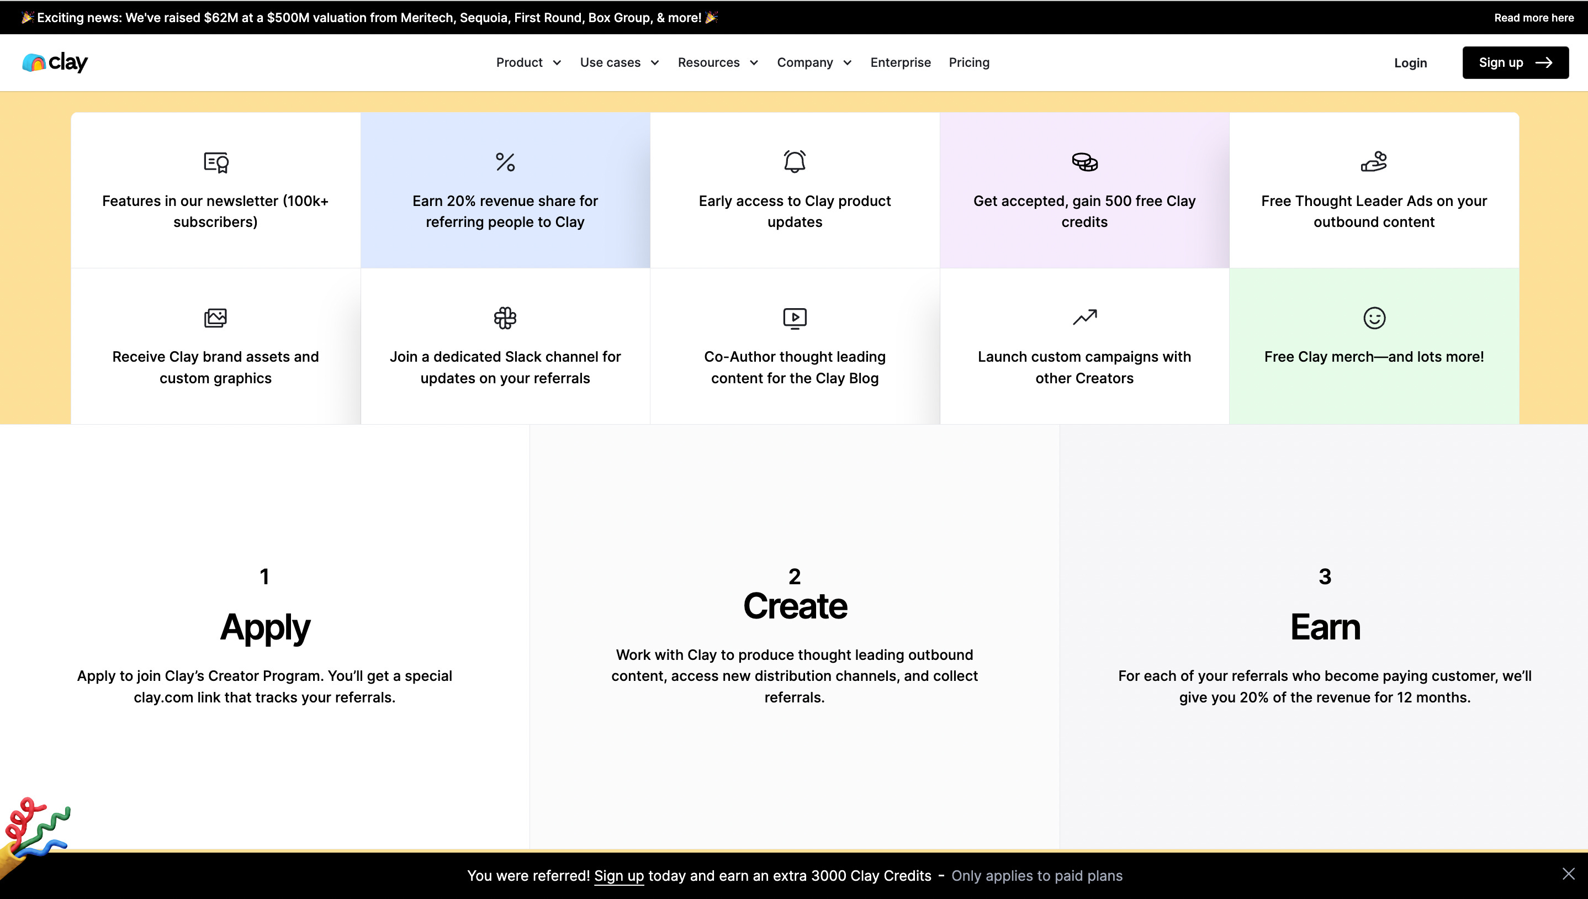Viewport: 1588px width, 899px height.
Task: Expand the Resources dropdown chevron
Action: [x=754, y=63]
